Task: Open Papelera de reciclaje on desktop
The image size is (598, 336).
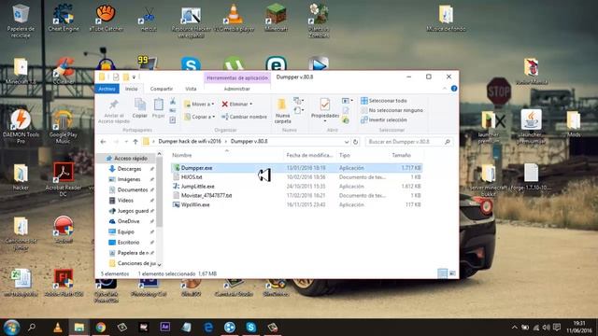Action: pyautogui.click(x=21, y=20)
